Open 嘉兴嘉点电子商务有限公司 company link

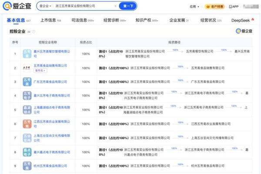[x=52, y=152]
